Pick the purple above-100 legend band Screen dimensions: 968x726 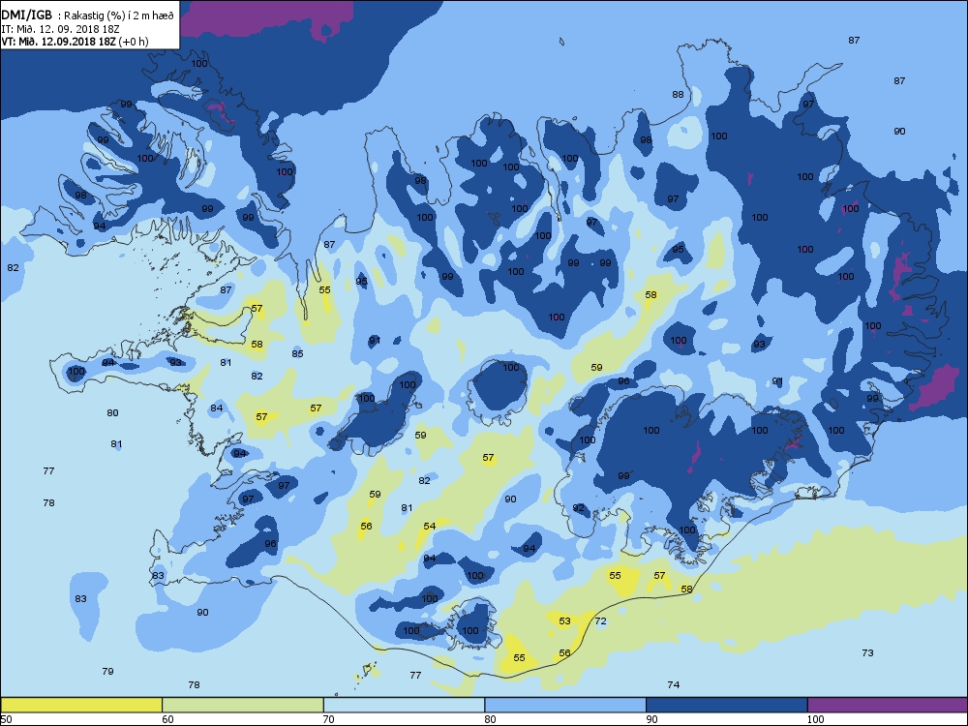[887, 705]
